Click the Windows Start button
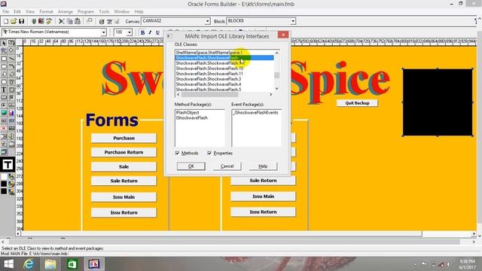 pyautogui.click(x=8, y=264)
